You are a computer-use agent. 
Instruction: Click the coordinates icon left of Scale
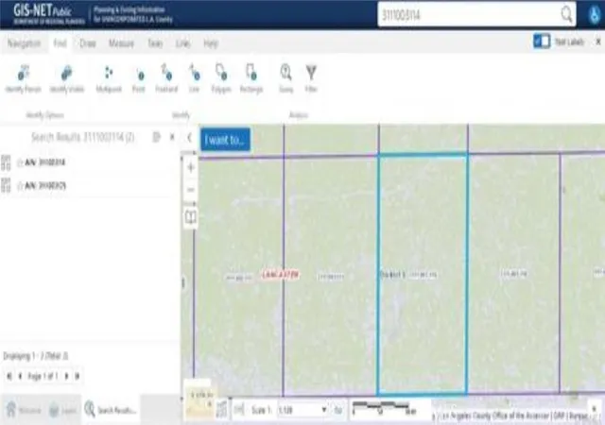click(x=239, y=410)
